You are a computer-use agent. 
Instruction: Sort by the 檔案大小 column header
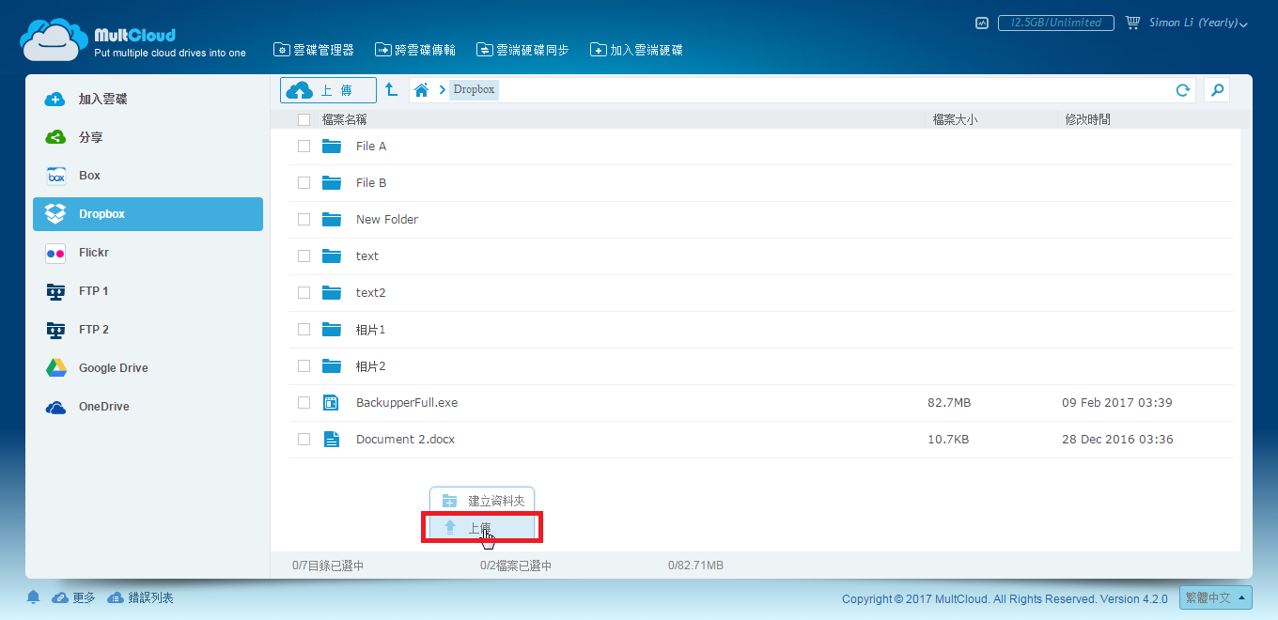coord(956,119)
